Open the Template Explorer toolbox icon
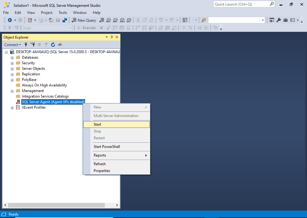Screen dimensions: 307x218 coord(286,20)
